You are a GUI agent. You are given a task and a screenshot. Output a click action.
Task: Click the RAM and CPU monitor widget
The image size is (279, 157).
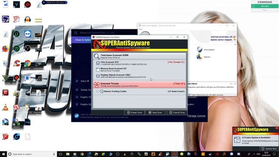coord(55,3)
